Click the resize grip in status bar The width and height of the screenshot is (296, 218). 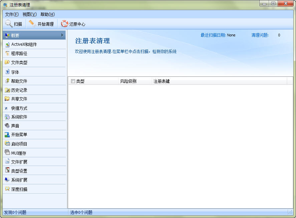[290, 212]
